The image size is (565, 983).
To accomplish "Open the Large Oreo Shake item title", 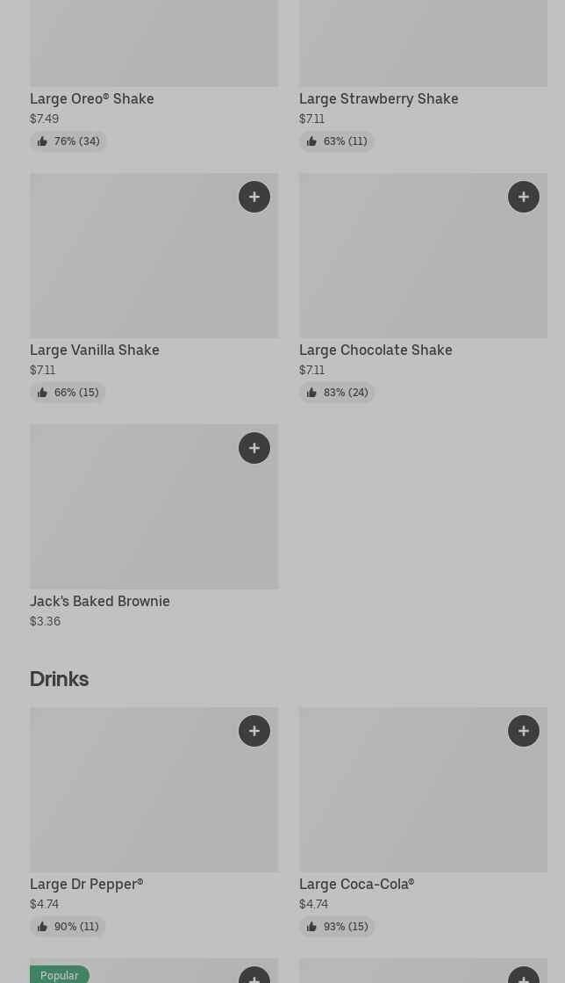I will [92, 99].
